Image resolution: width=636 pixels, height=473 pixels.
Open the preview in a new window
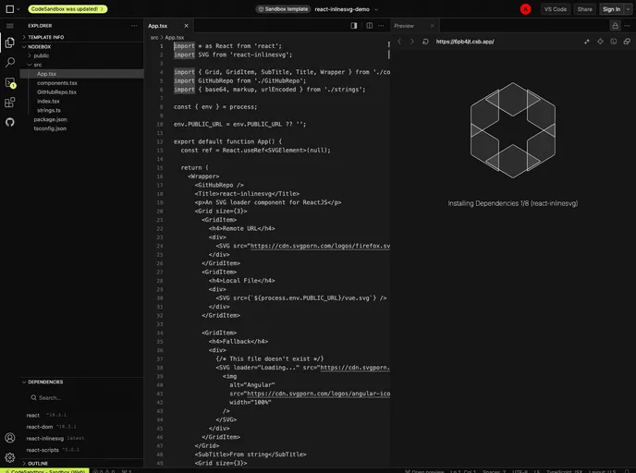pos(627,42)
